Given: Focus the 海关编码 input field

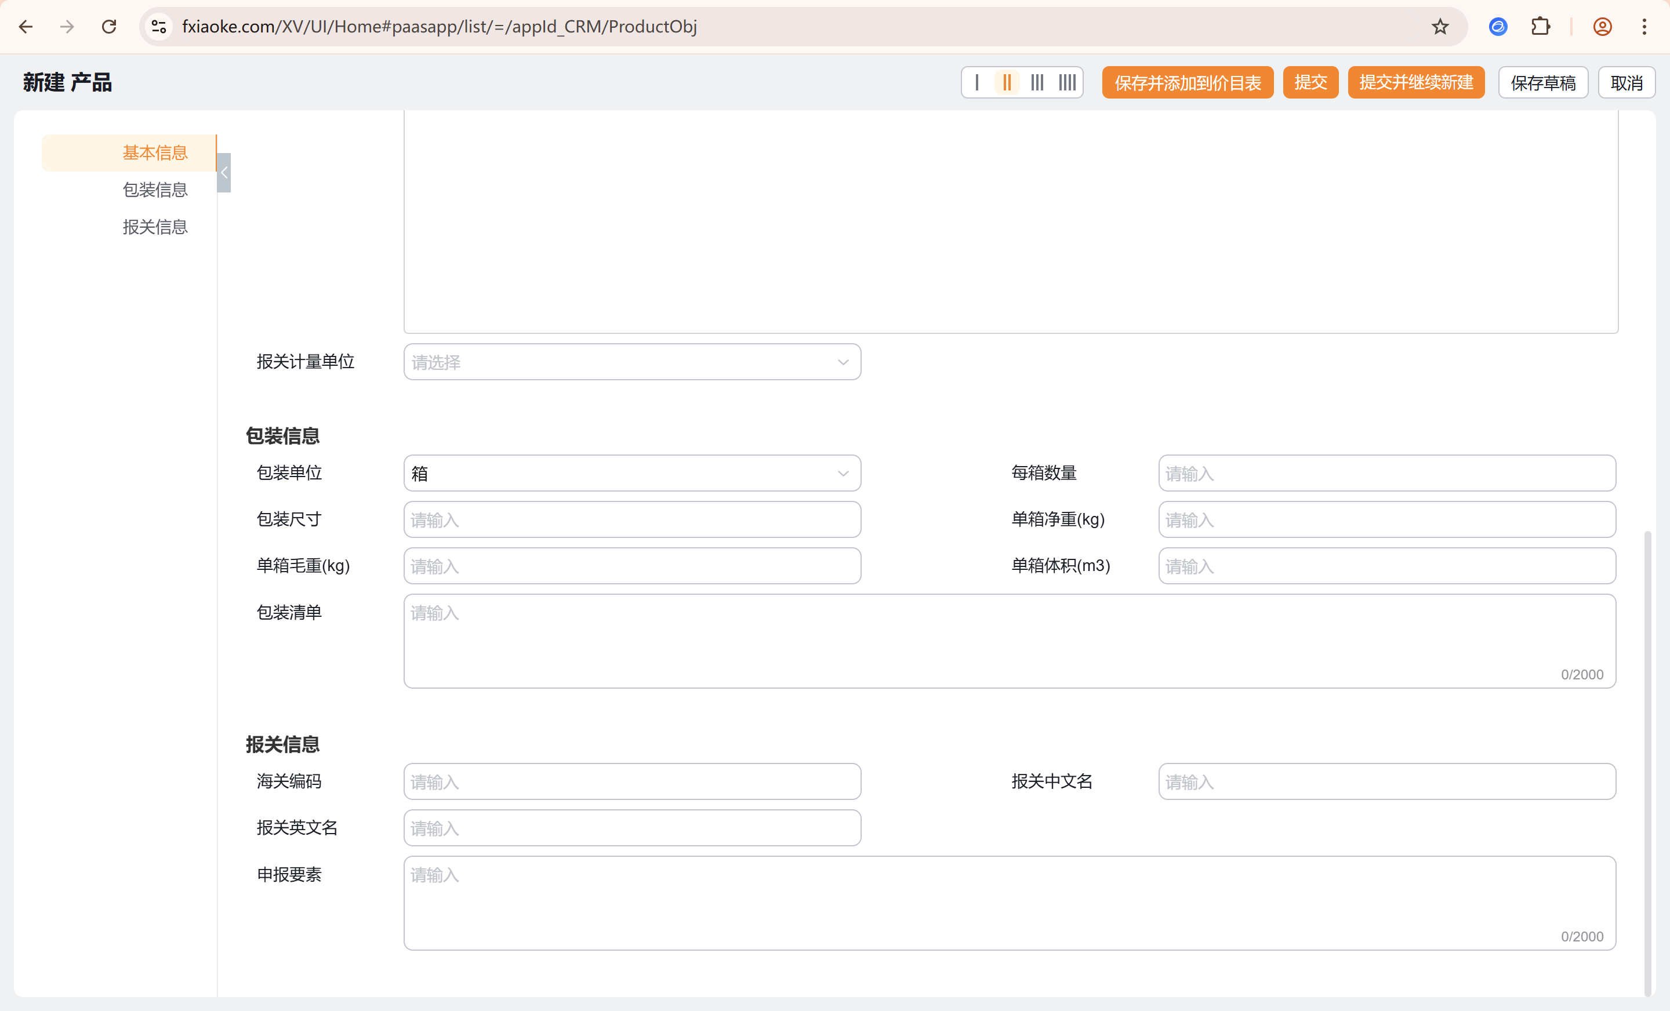Looking at the screenshot, I should click(x=631, y=781).
